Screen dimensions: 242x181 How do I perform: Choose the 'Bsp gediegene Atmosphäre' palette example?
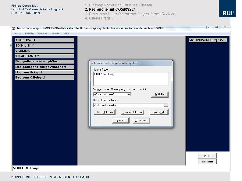click(44, 61)
